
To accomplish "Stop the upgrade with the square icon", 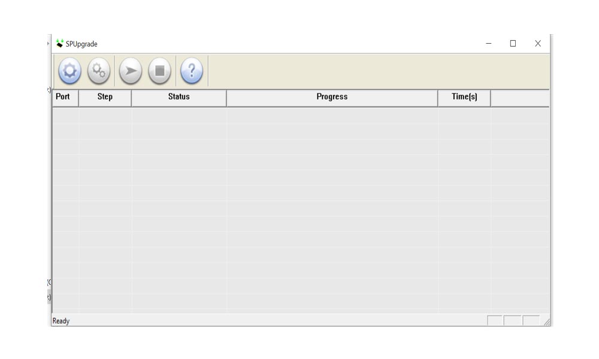I will click(x=159, y=71).
